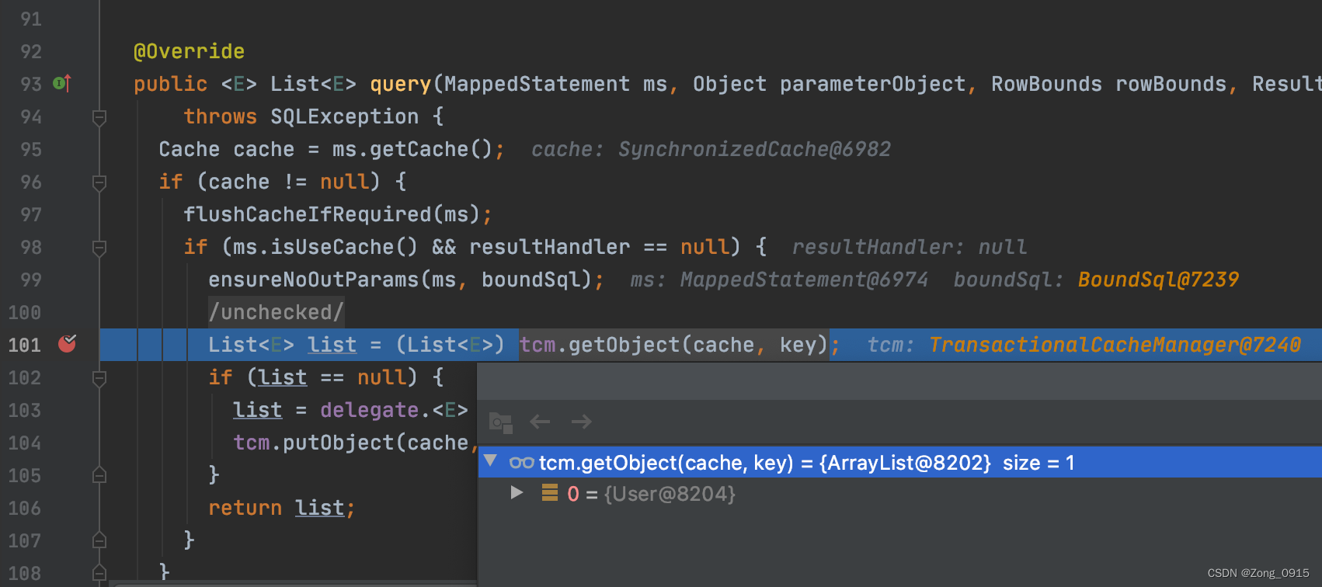
Task: Click the implements-method gutter icon on line 93
Action: tap(62, 83)
